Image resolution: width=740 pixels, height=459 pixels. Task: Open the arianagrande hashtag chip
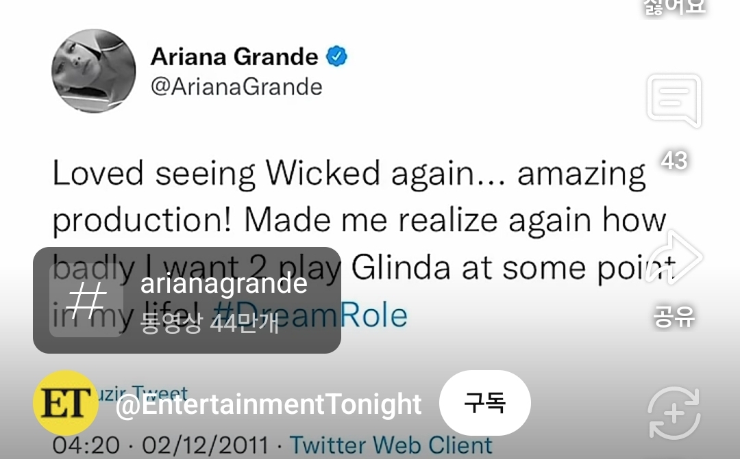(187, 300)
